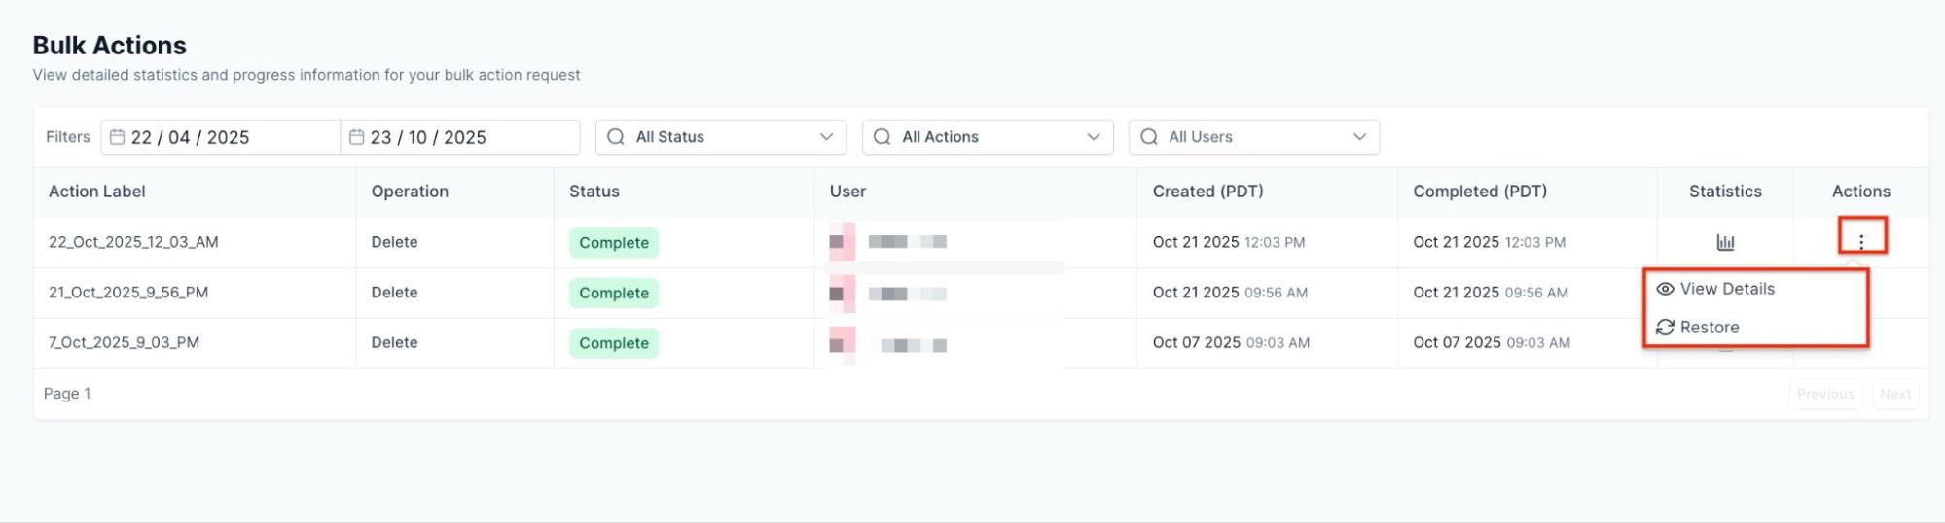The image size is (1945, 523).
Task: Select the 21_Oct_2025_9_56_PM action label
Action: (x=128, y=293)
